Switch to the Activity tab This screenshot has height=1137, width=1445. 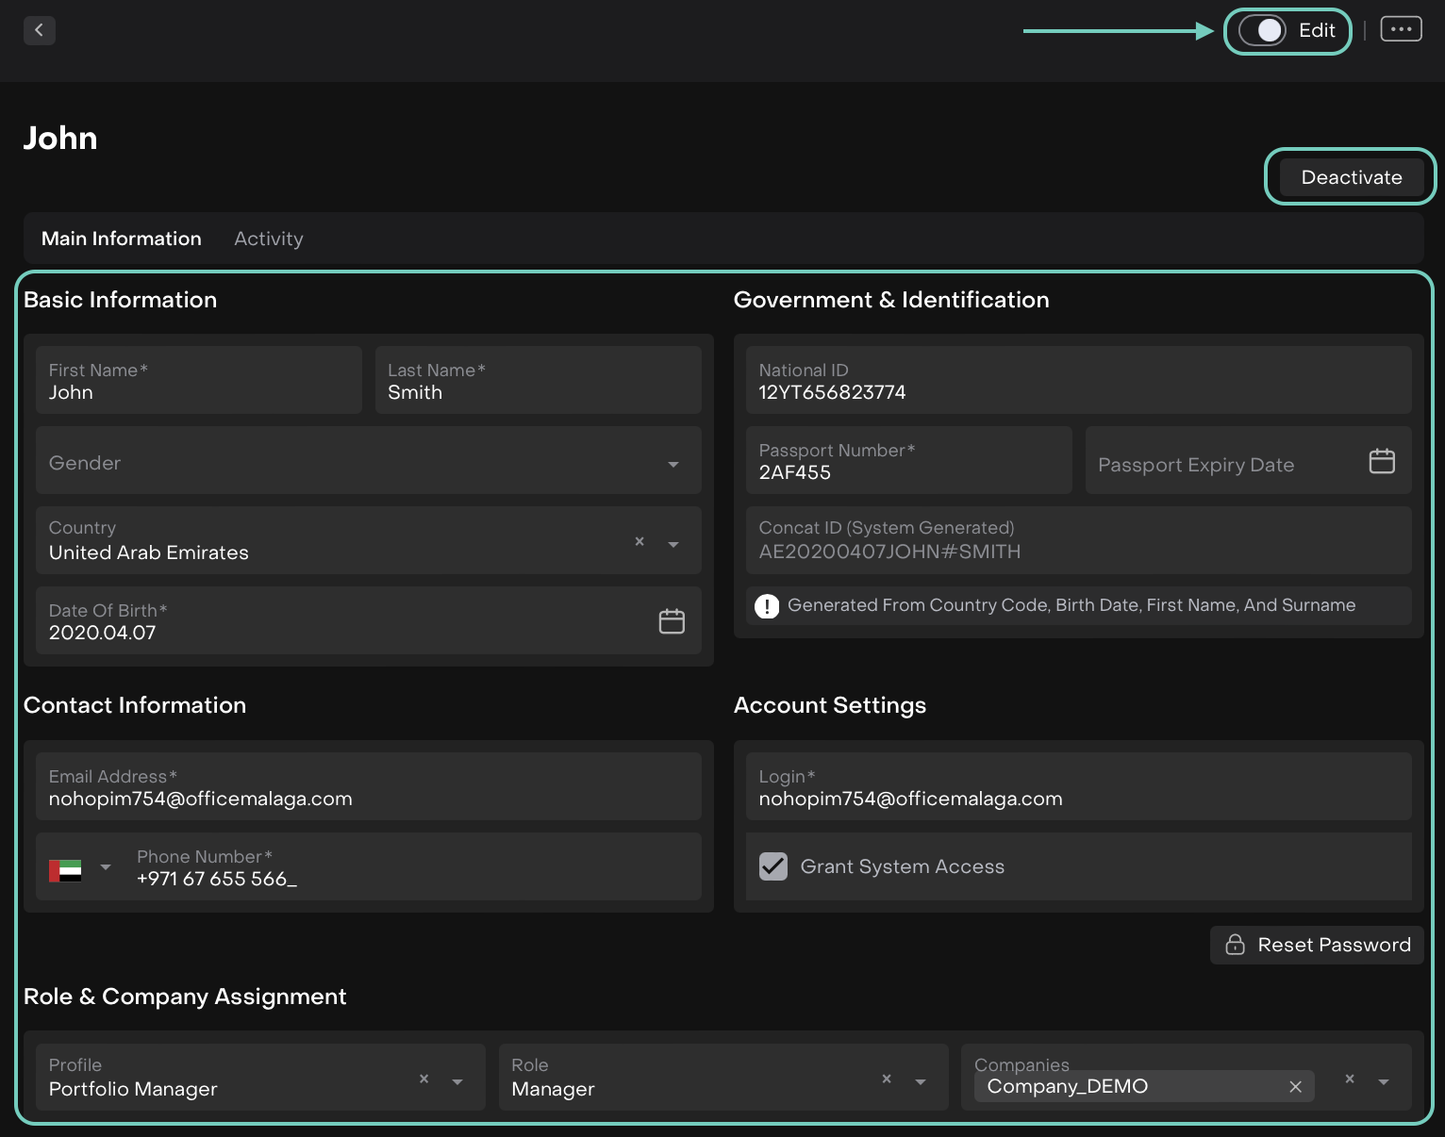pyautogui.click(x=269, y=239)
